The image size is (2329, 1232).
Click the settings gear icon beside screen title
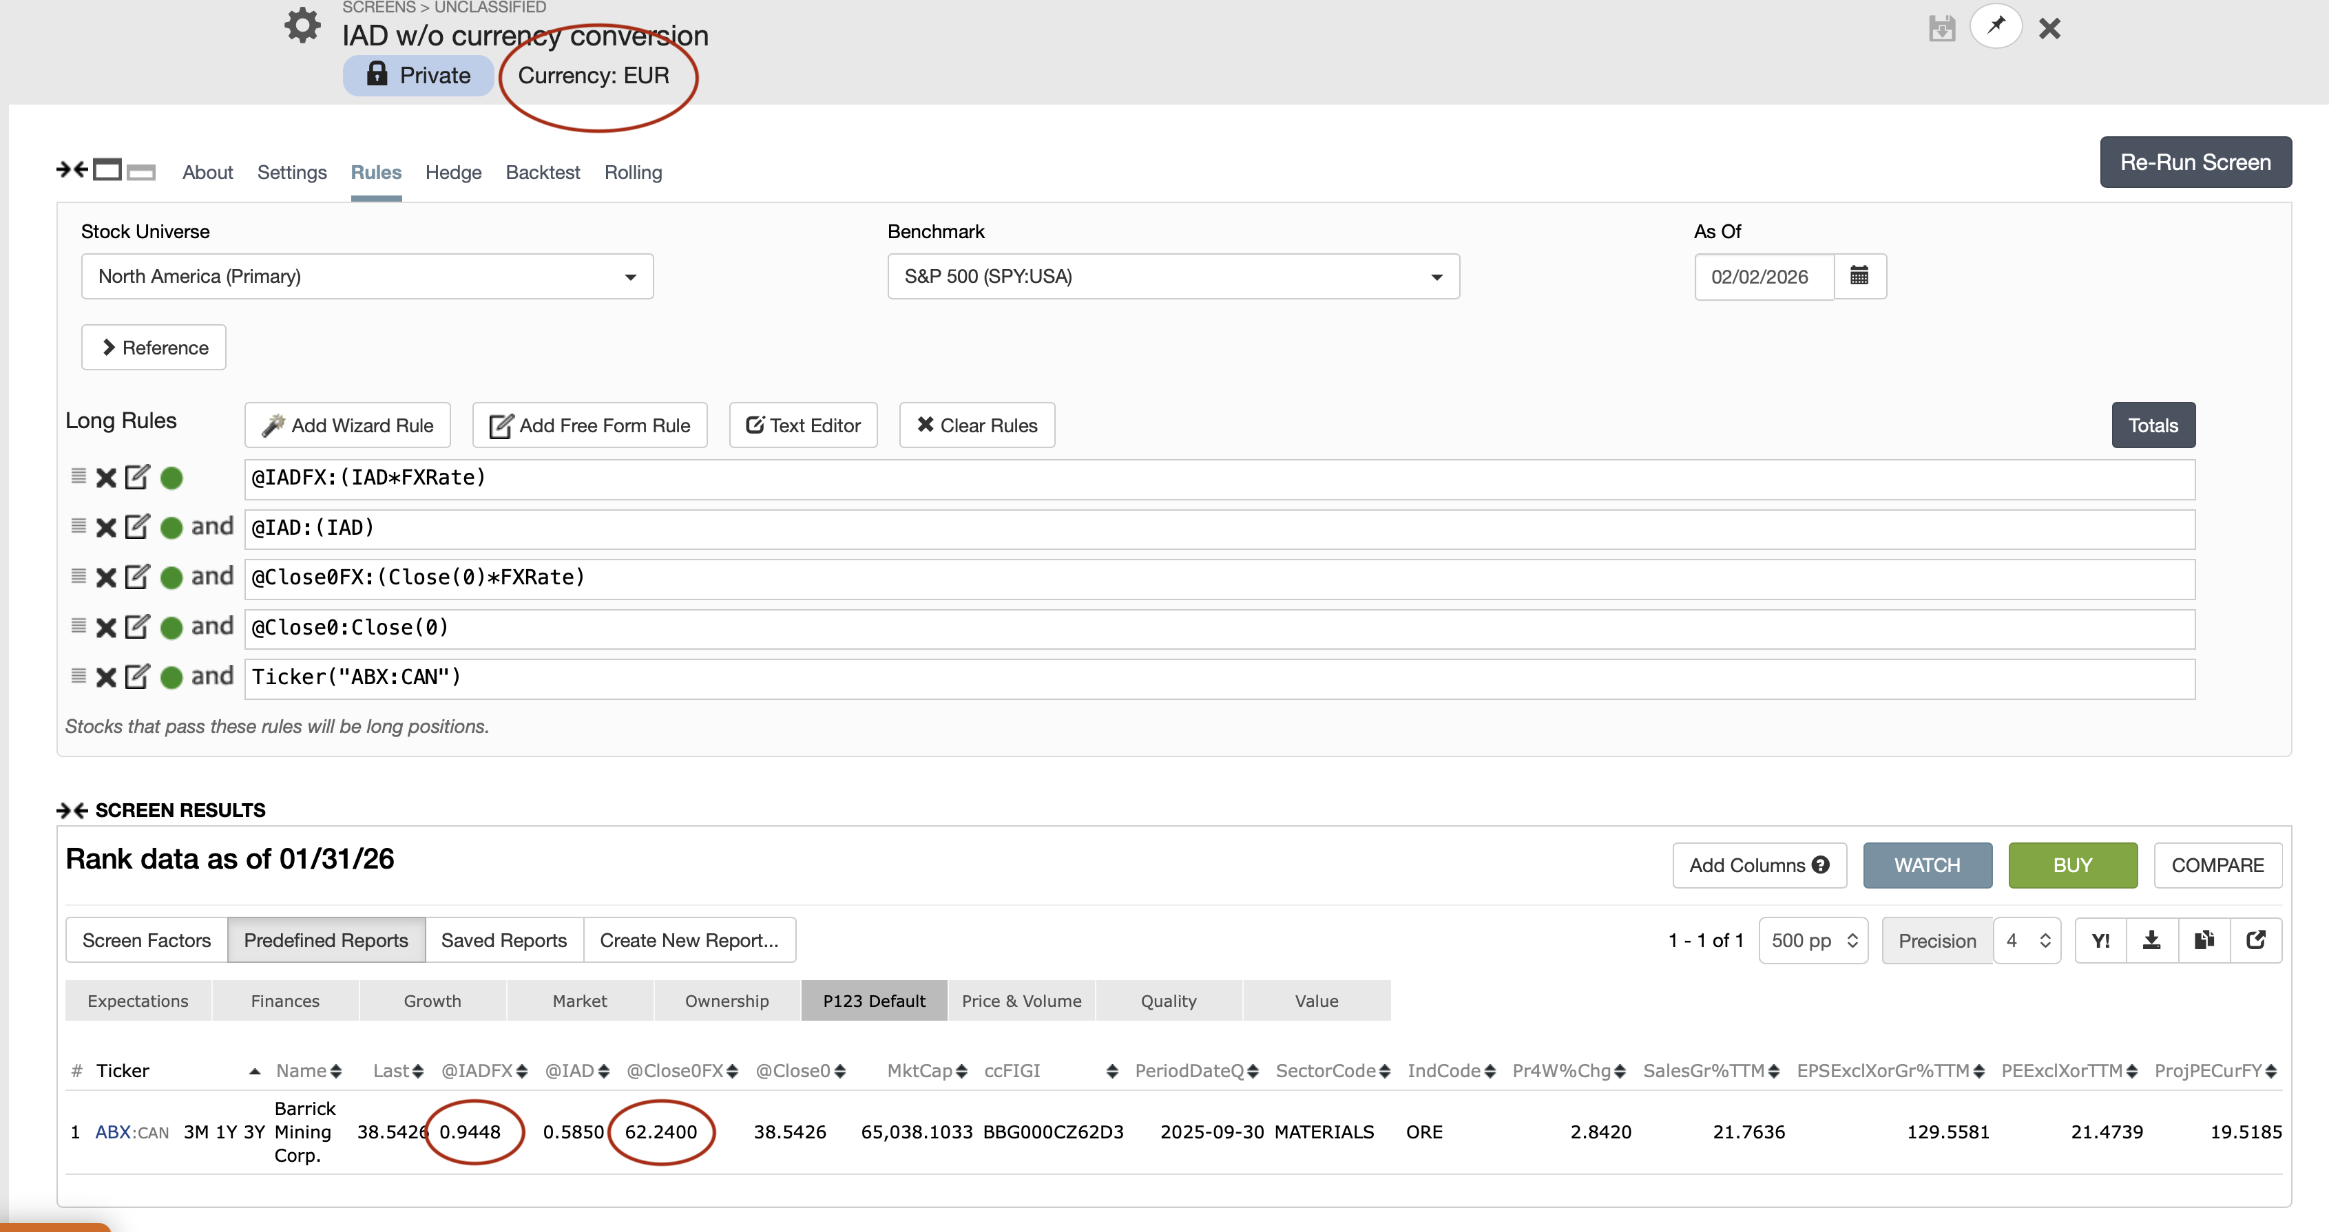point(302,25)
